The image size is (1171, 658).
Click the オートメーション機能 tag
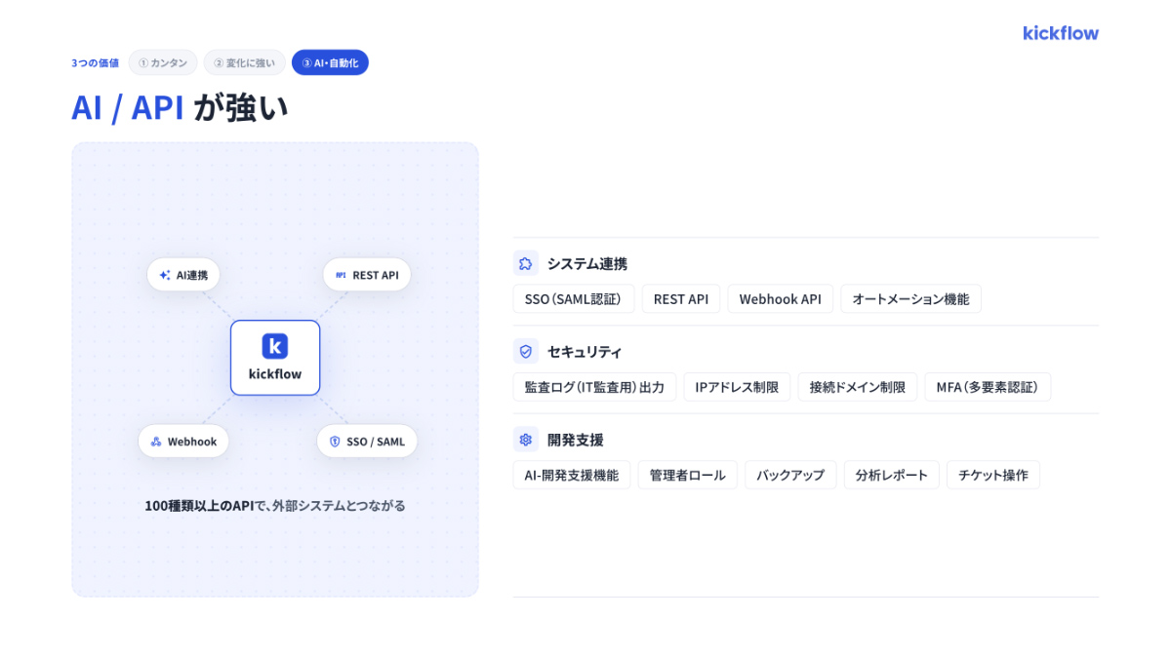pos(911,299)
